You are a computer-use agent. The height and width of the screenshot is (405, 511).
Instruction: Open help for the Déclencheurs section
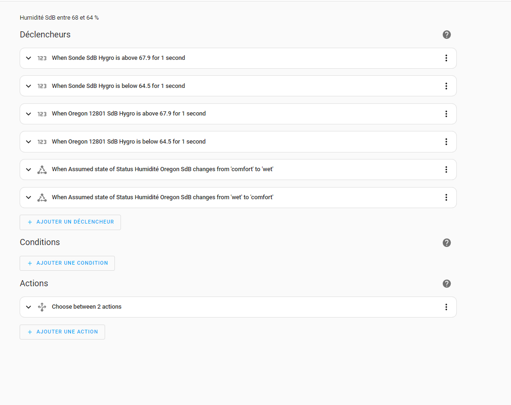click(x=447, y=35)
